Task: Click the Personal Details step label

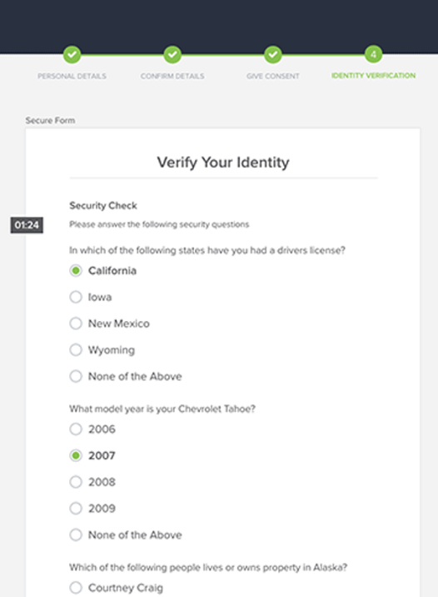Action: pyautogui.click(x=72, y=76)
